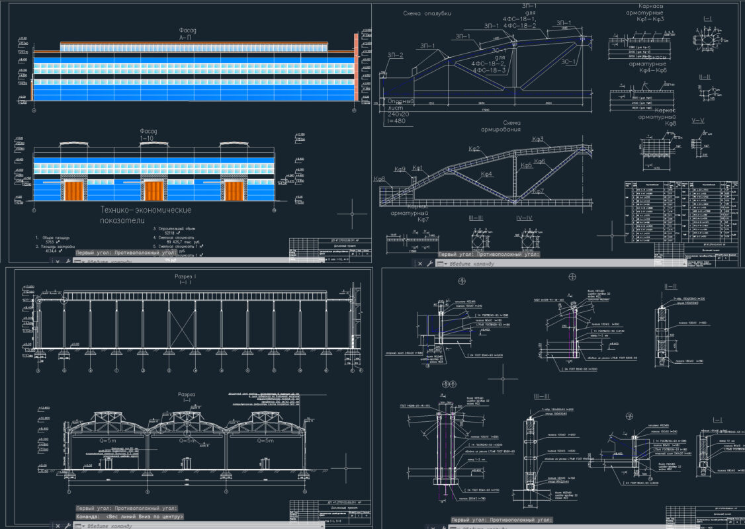Expand recent commands arrow in the Фасад drawing command line
This screenshot has height=529, width=745.
click(x=83, y=261)
